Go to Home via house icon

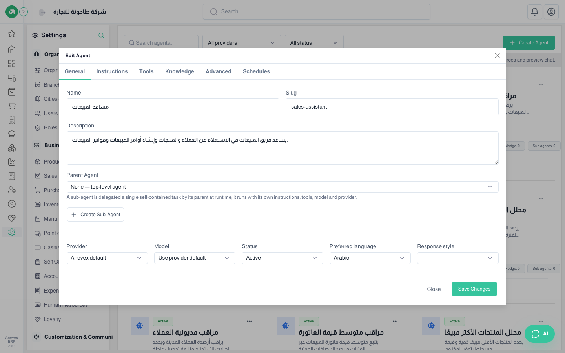pyautogui.click(x=12, y=49)
